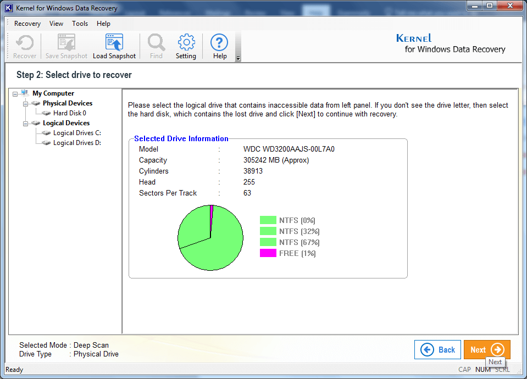Select the Physical Devices label
The height and width of the screenshot is (379, 527).
coord(68,103)
